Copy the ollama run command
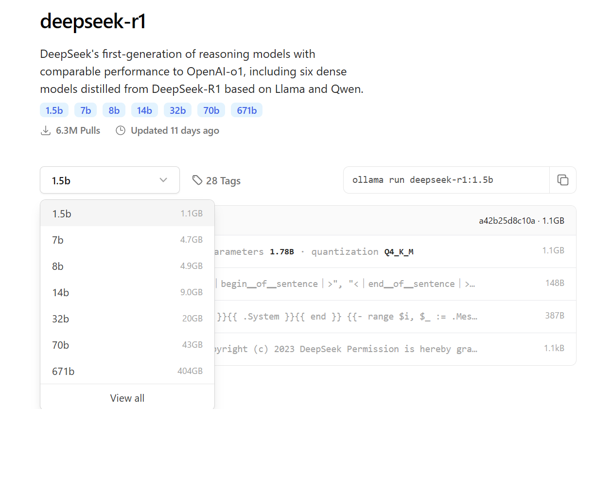The width and height of the screenshot is (594, 498). point(563,180)
